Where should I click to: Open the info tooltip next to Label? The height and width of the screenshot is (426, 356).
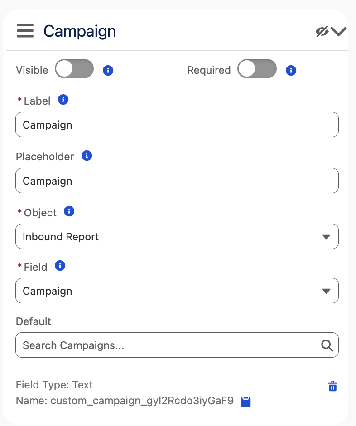coord(63,100)
